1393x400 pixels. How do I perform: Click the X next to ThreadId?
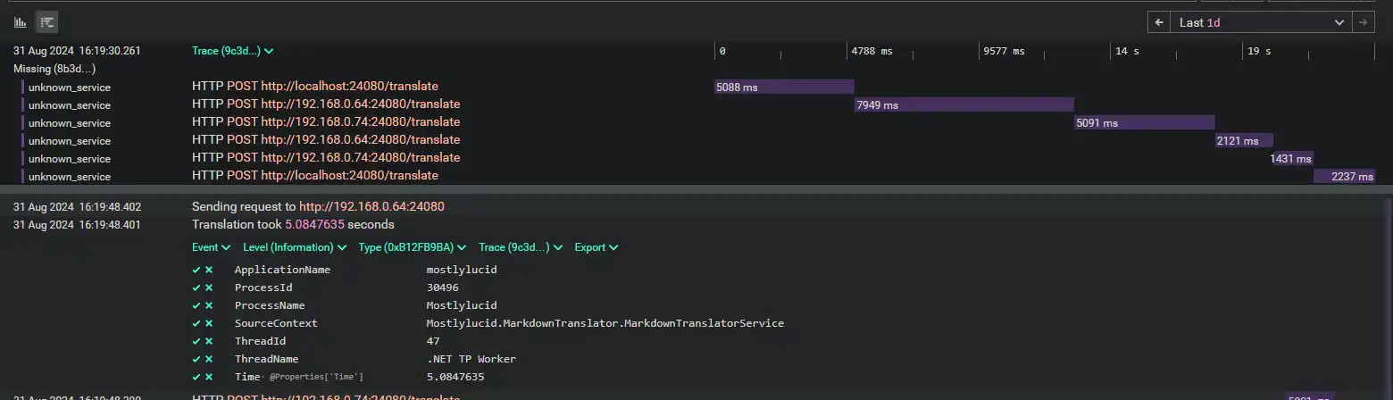(x=209, y=341)
